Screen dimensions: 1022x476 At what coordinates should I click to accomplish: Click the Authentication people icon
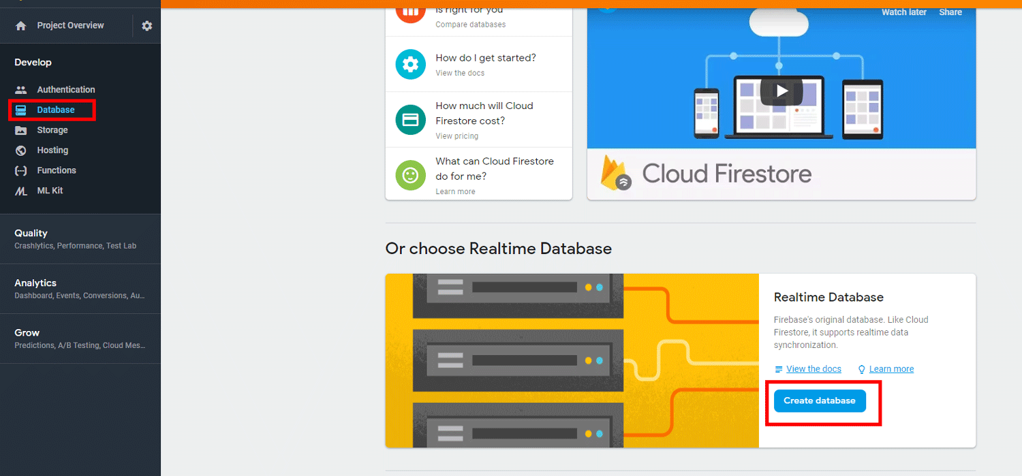point(21,90)
